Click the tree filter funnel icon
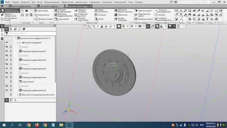This screenshot has width=227, height=128. coord(7,33)
